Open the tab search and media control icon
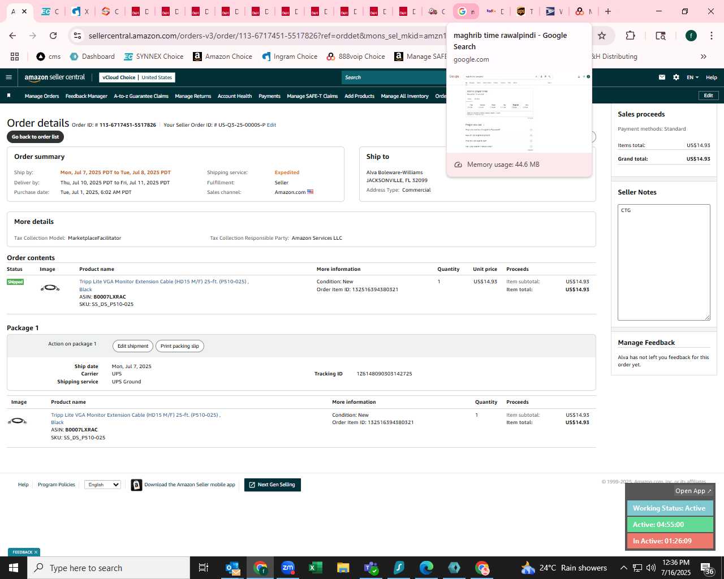 pos(661,36)
